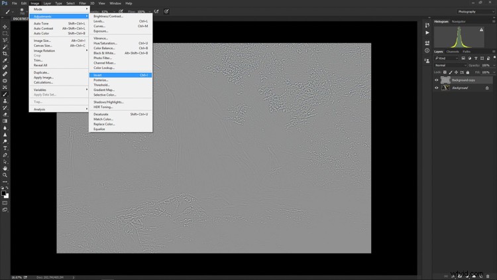
Task: Select the Eyedropper tool
Action: pos(5,60)
